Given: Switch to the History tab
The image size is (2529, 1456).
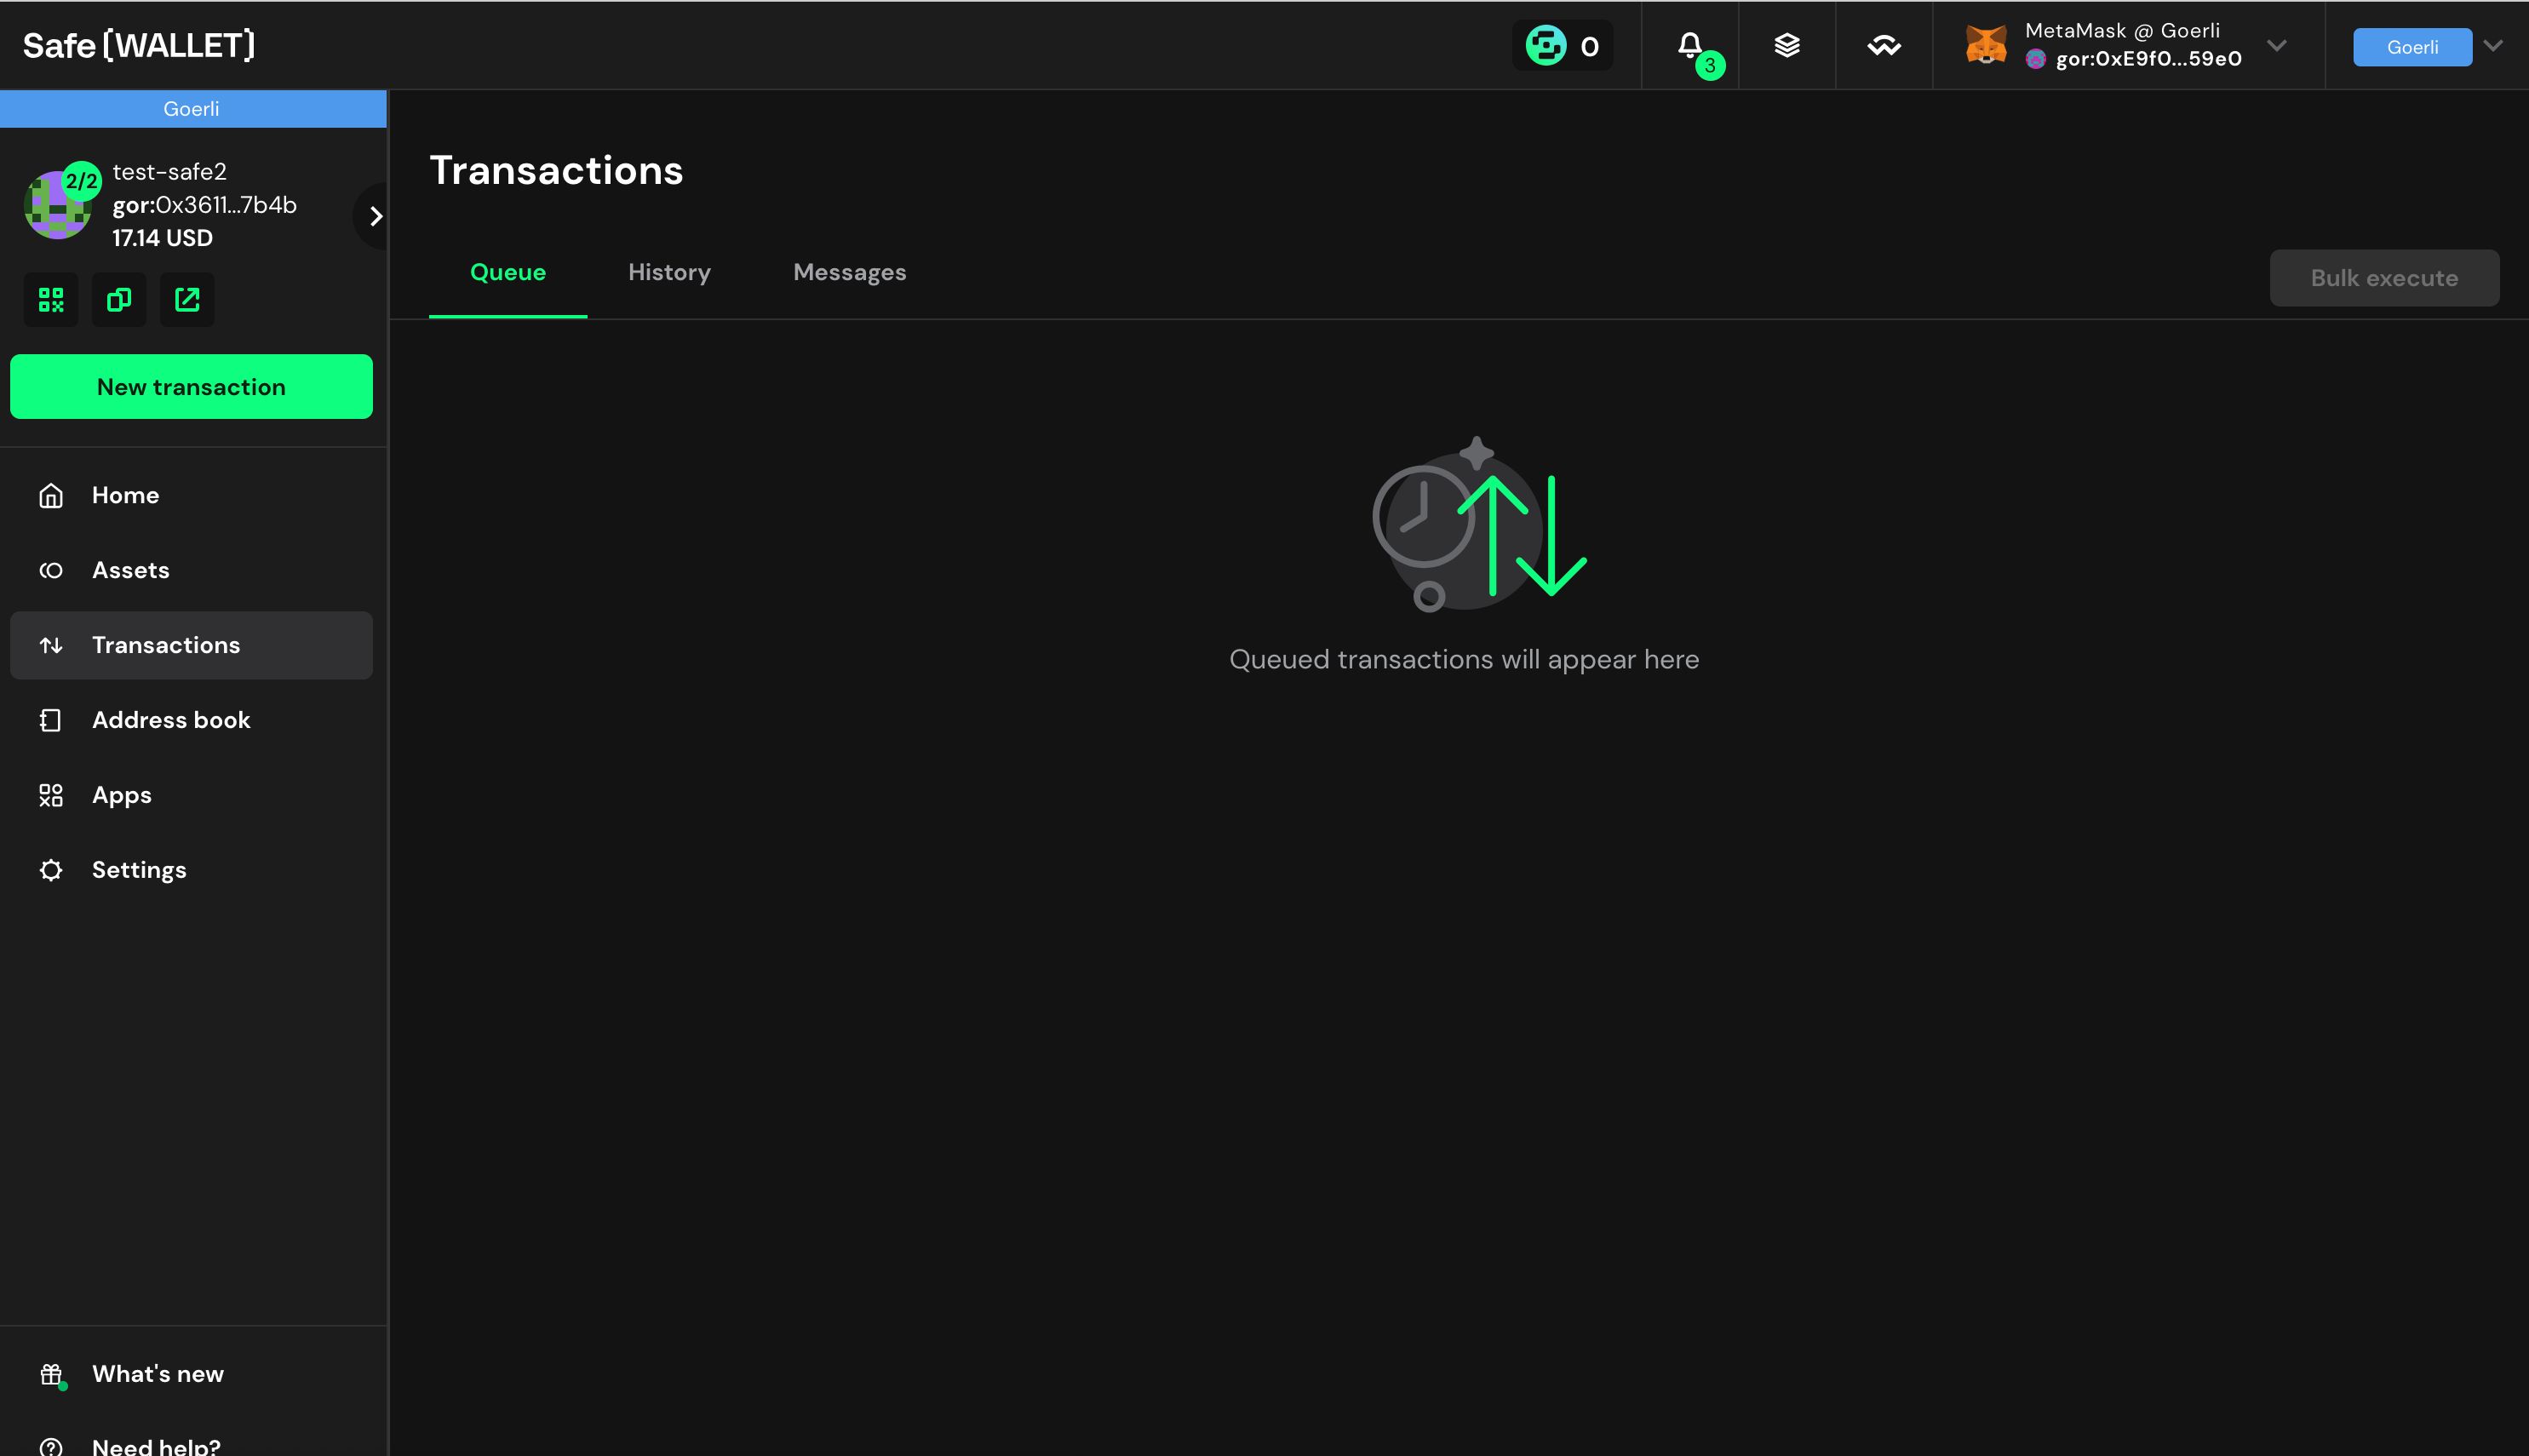Looking at the screenshot, I should point(669,272).
